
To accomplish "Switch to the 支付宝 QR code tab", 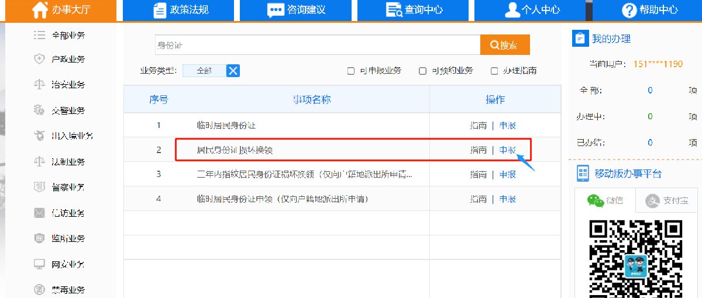I will (668, 201).
